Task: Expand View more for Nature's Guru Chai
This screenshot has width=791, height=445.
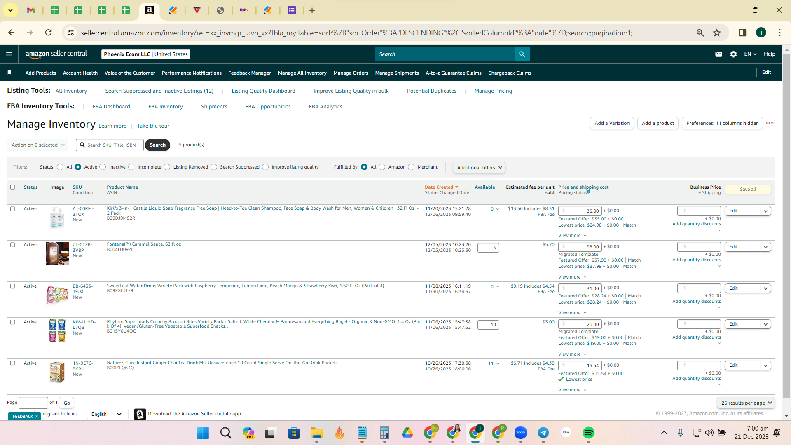Action: coord(572,390)
